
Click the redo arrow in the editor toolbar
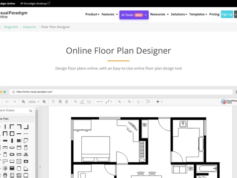point(14,102)
